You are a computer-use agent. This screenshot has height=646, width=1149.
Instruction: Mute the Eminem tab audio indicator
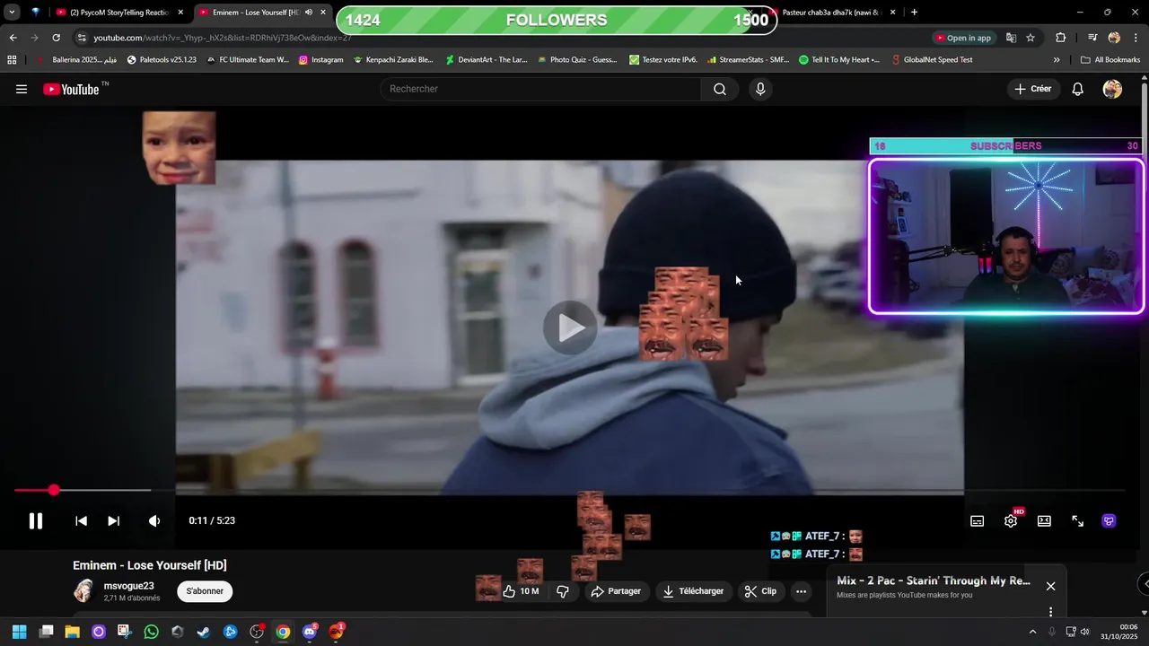point(308,13)
